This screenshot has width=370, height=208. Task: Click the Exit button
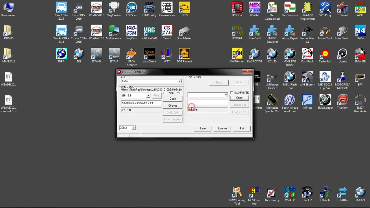point(242,129)
